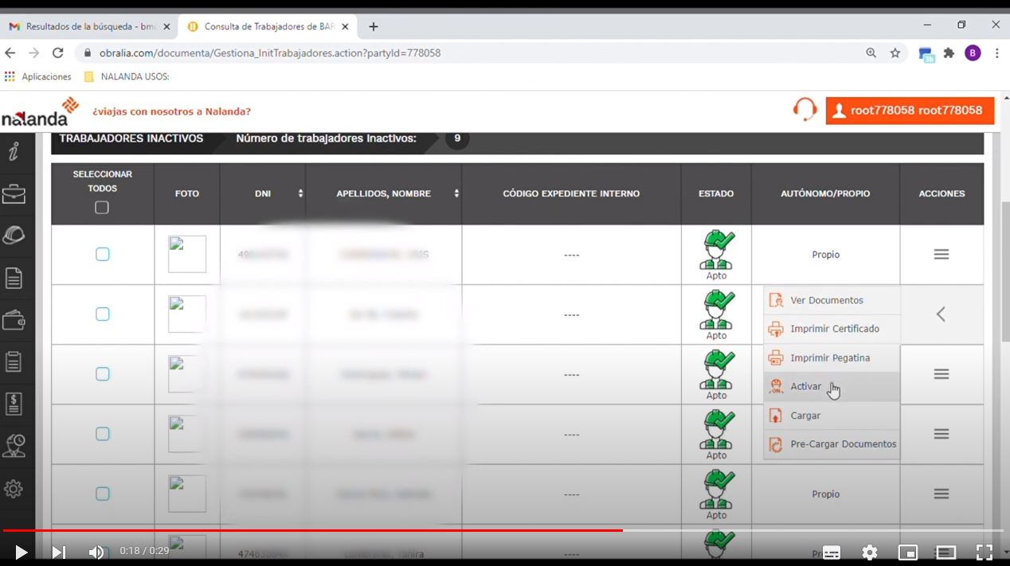The width and height of the screenshot is (1010, 566).
Task: Click the Nalanda logo
Action: (x=41, y=111)
